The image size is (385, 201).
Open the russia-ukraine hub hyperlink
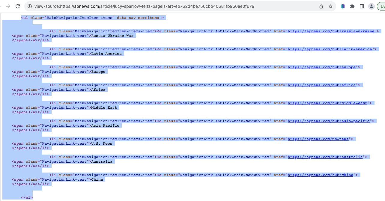331,31
